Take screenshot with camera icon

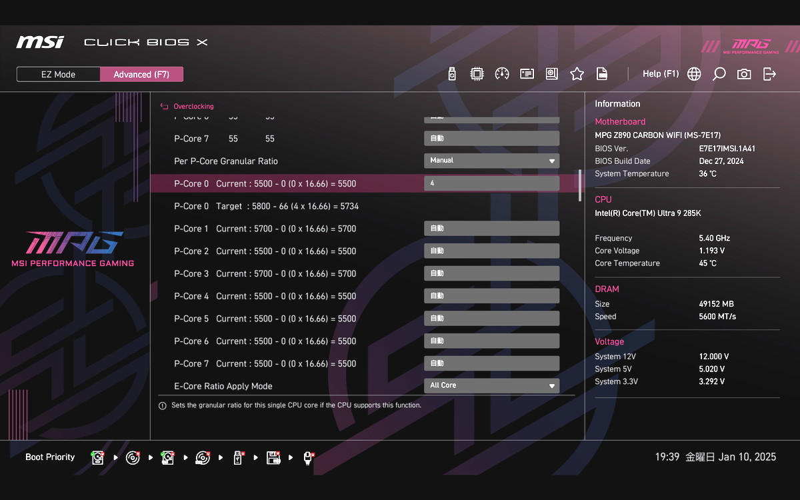pyautogui.click(x=744, y=74)
